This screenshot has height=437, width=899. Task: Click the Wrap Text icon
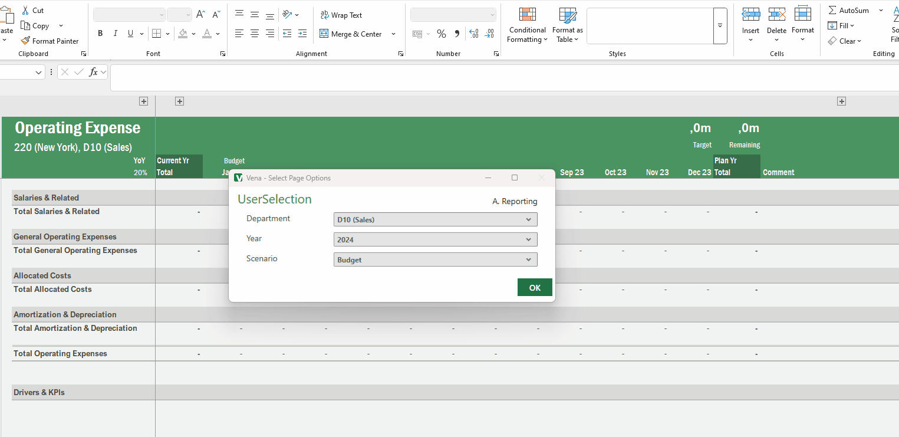click(x=324, y=15)
